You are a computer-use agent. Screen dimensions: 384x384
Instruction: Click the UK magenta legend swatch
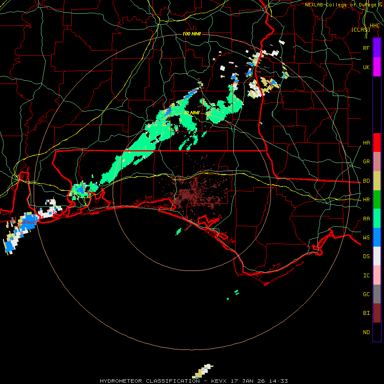point(377,67)
